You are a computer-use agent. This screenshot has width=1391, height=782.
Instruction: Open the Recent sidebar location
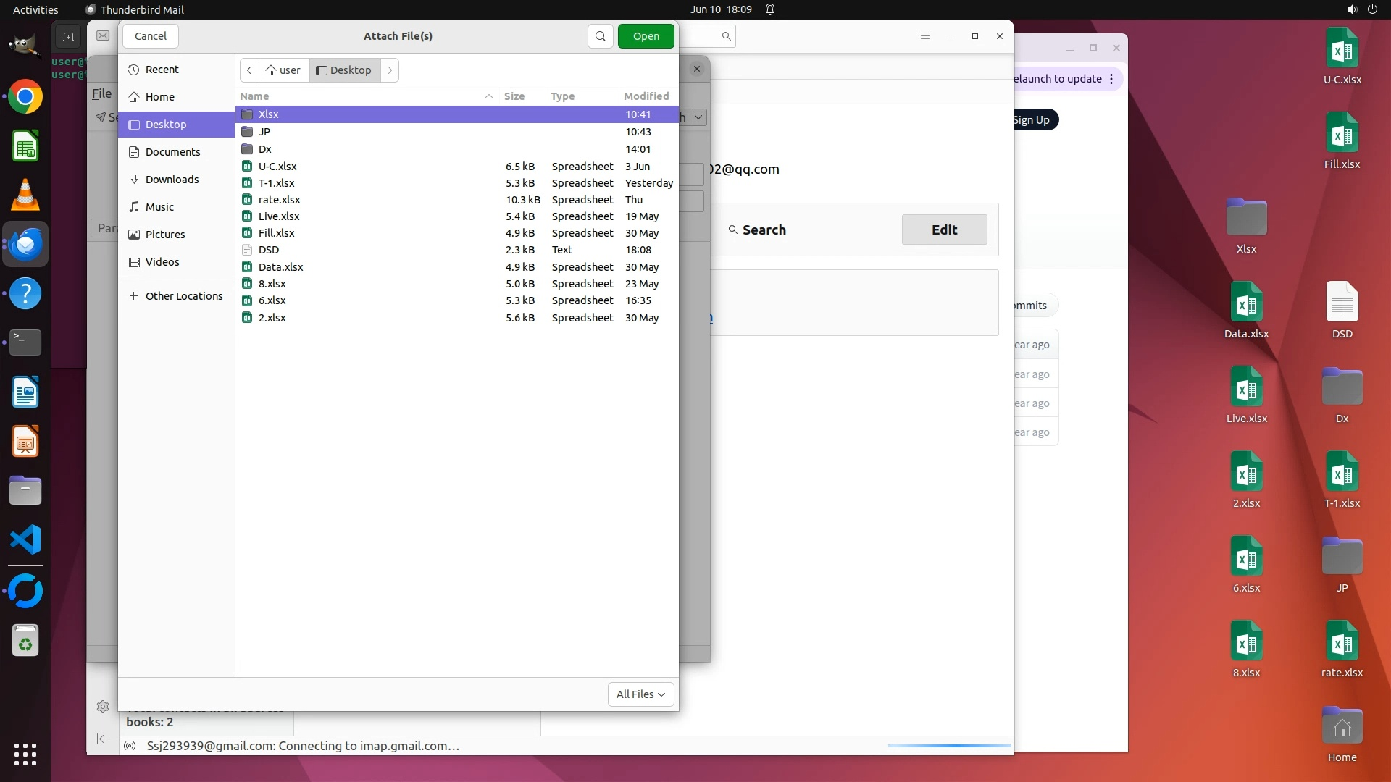coord(162,70)
